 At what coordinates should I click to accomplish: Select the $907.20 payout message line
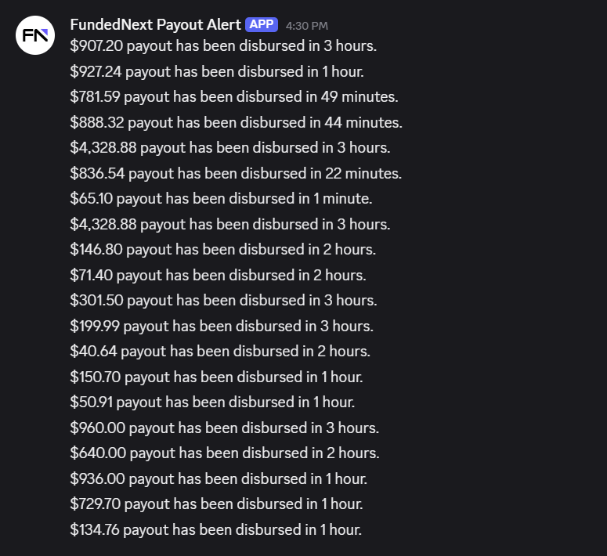click(223, 46)
